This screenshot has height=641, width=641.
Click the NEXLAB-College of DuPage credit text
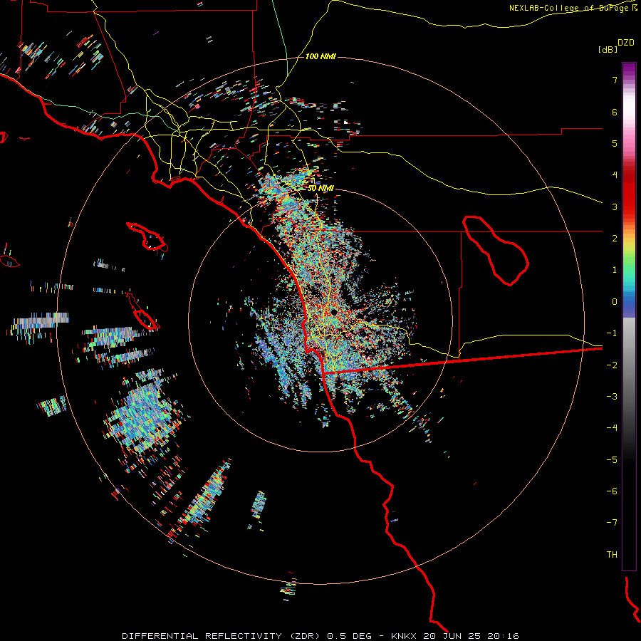[x=573, y=8]
